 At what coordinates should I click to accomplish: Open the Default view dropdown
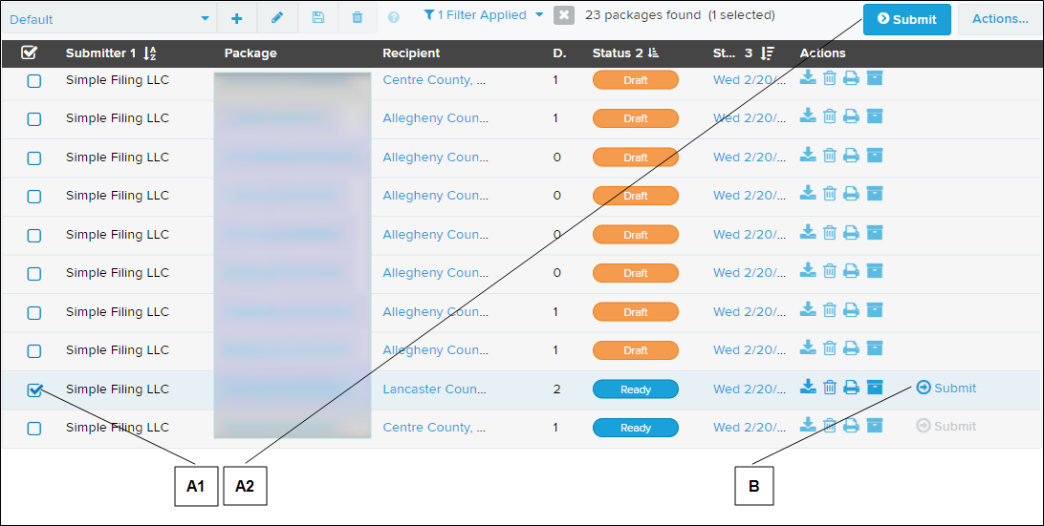109,19
